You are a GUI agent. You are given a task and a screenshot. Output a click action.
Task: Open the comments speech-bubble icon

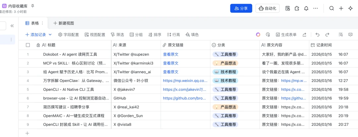pos(350,35)
